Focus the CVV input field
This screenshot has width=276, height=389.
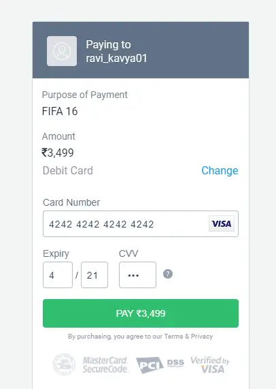coord(137,275)
